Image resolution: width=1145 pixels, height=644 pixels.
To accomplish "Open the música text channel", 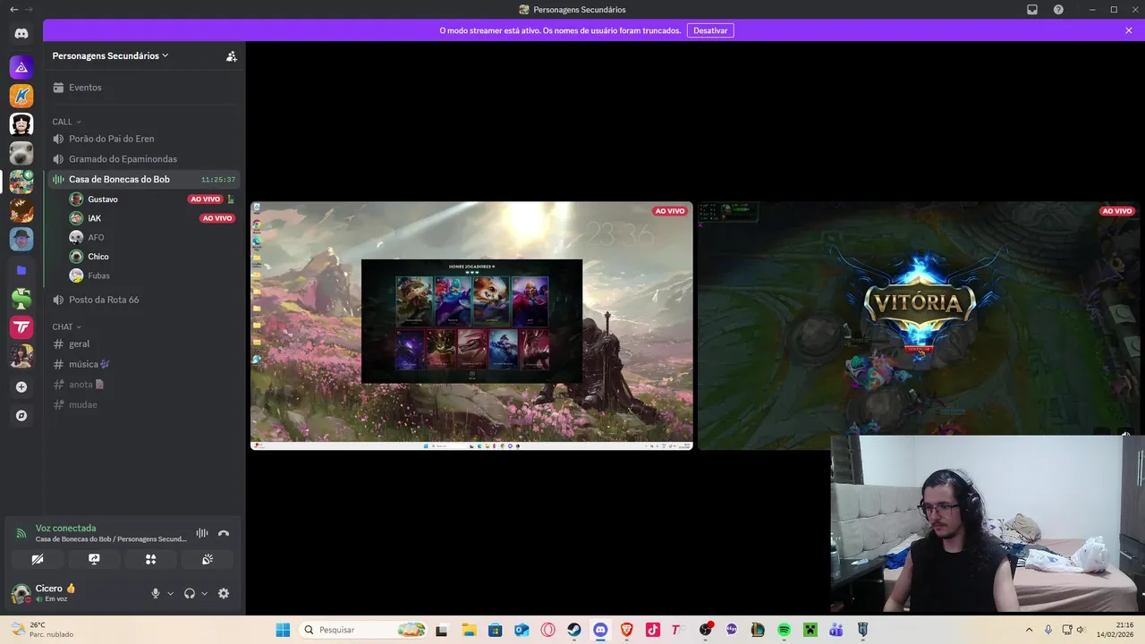I will (x=143, y=364).
